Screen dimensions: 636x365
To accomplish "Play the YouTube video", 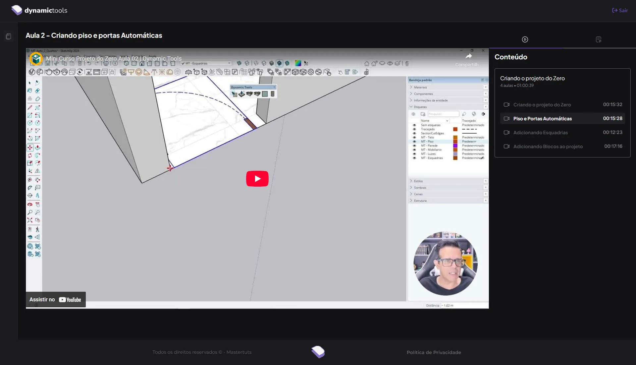I will (257, 179).
